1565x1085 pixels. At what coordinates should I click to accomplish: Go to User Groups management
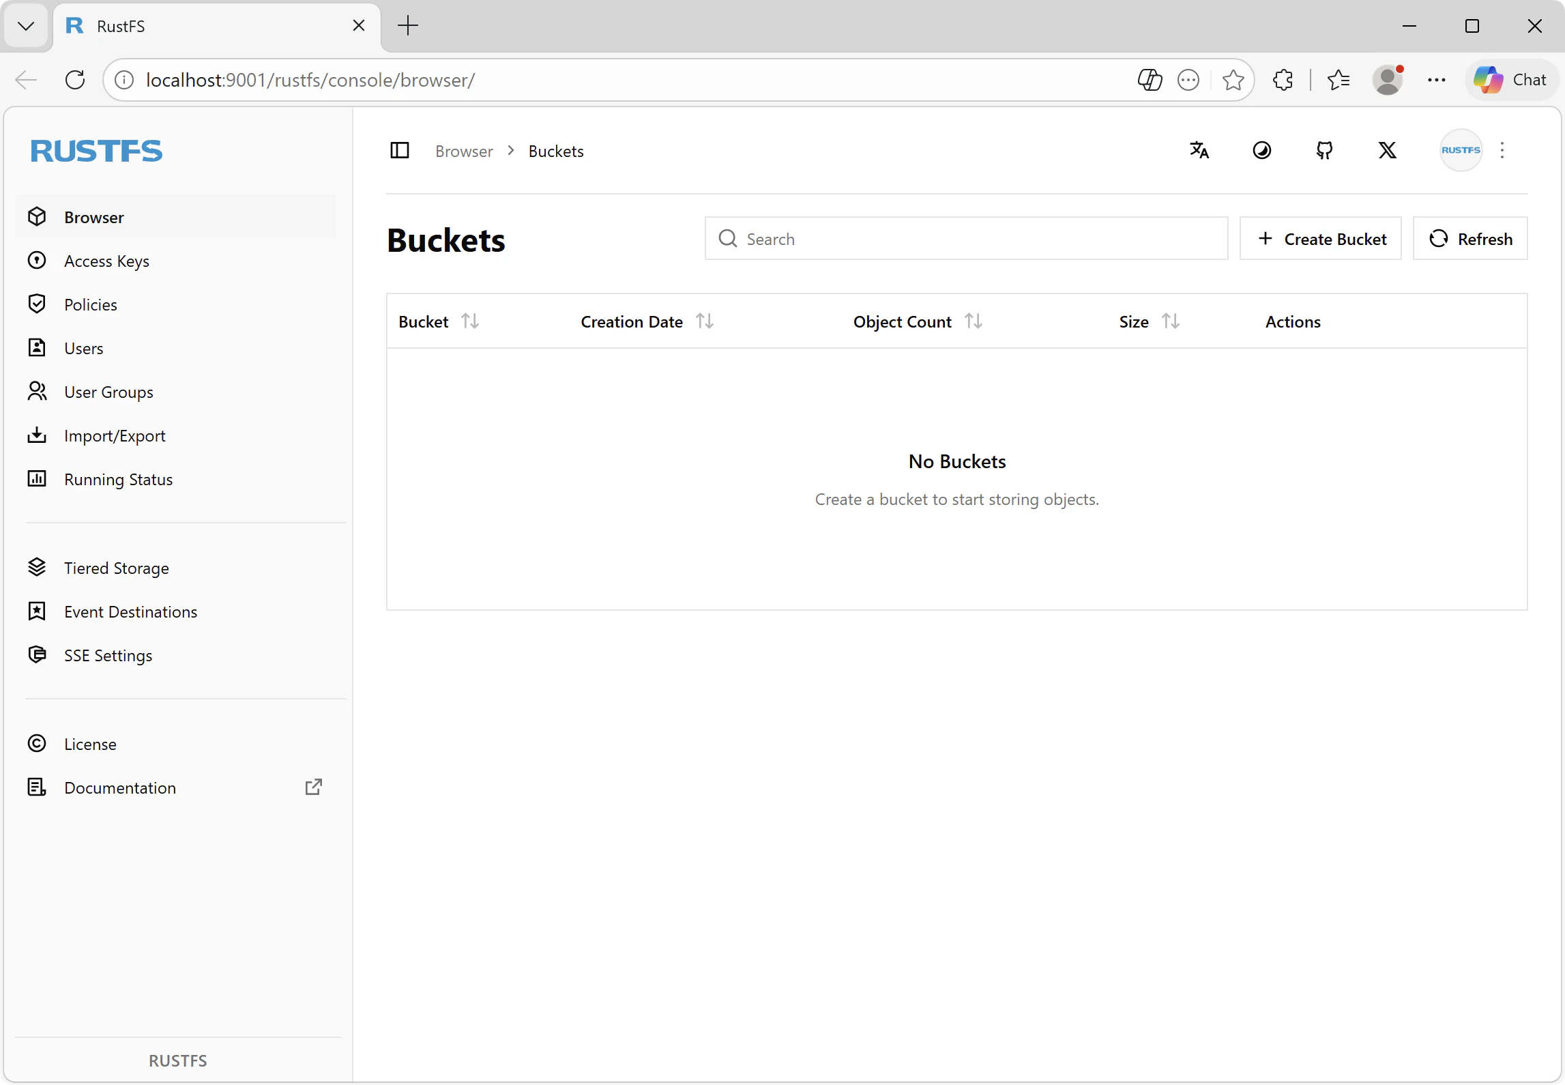coord(108,392)
